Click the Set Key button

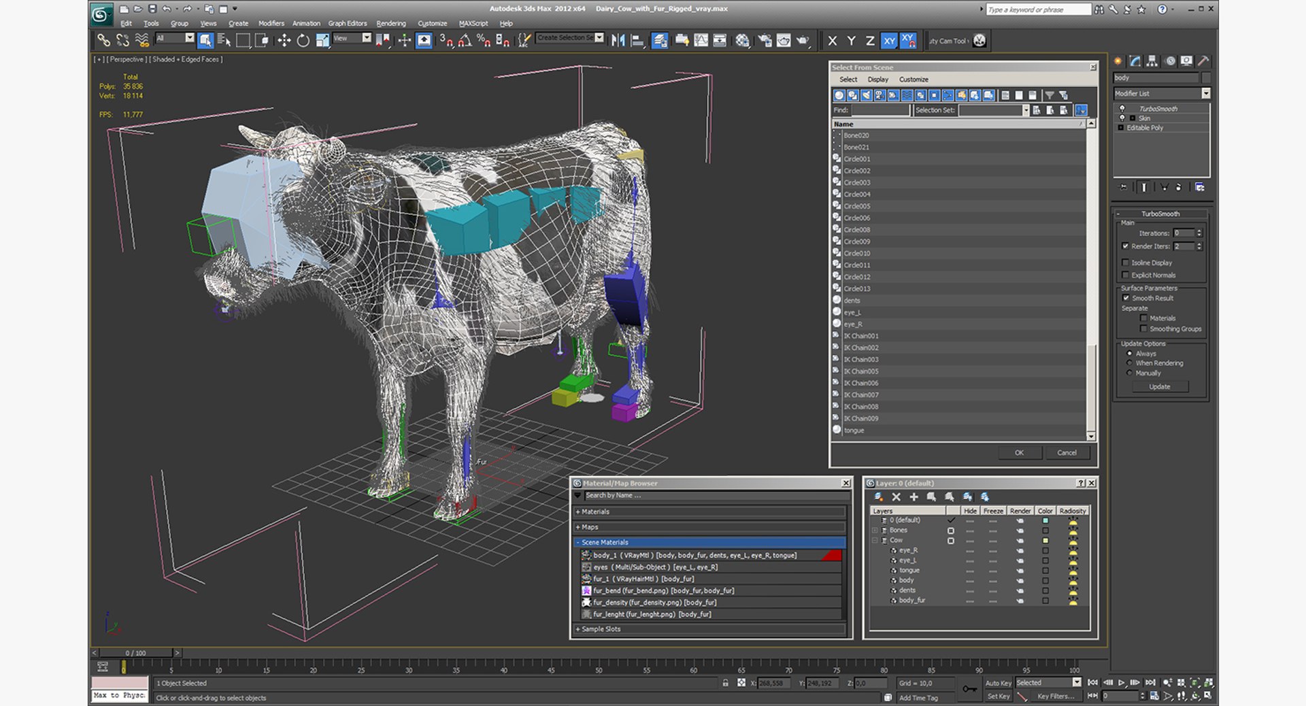click(x=998, y=696)
